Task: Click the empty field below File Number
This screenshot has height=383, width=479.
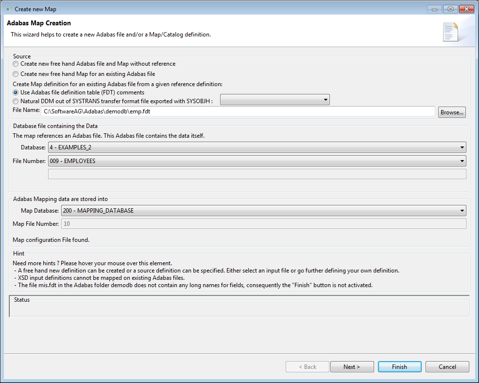Action: coord(257,174)
